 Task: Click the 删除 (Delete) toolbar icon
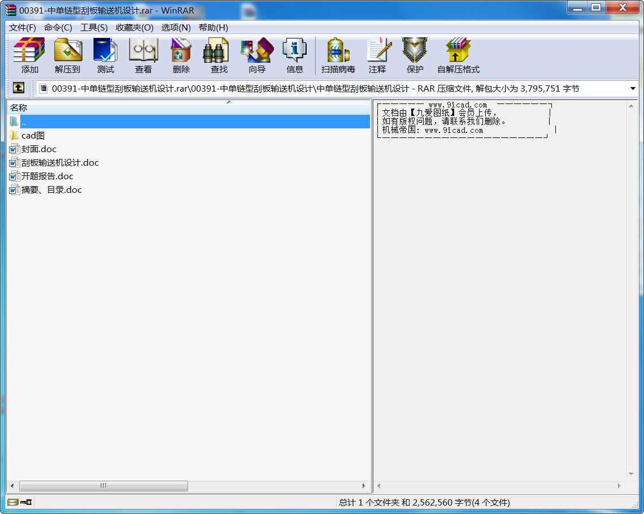click(x=181, y=55)
